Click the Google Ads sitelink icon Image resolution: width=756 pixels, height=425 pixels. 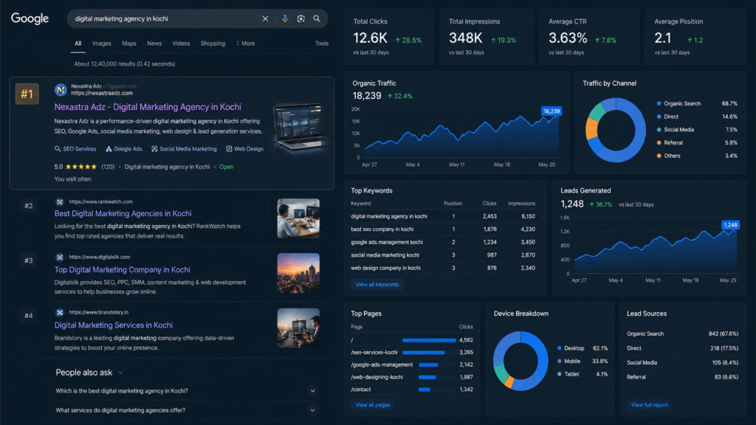[x=109, y=149]
